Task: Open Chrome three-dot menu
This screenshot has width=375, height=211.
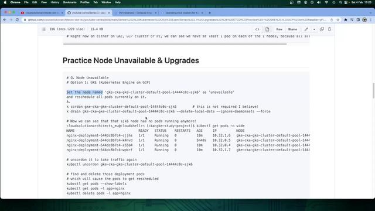Action: tap(371, 20)
